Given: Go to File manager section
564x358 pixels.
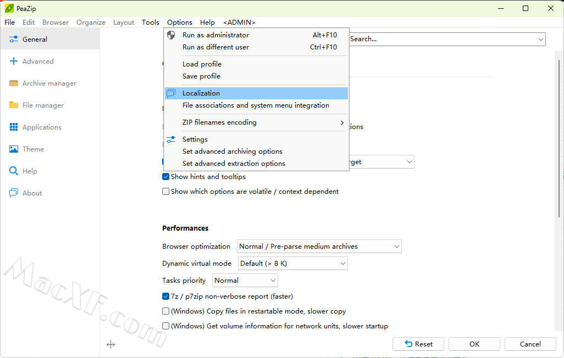Looking at the screenshot, I should click(x=50, y=105).
